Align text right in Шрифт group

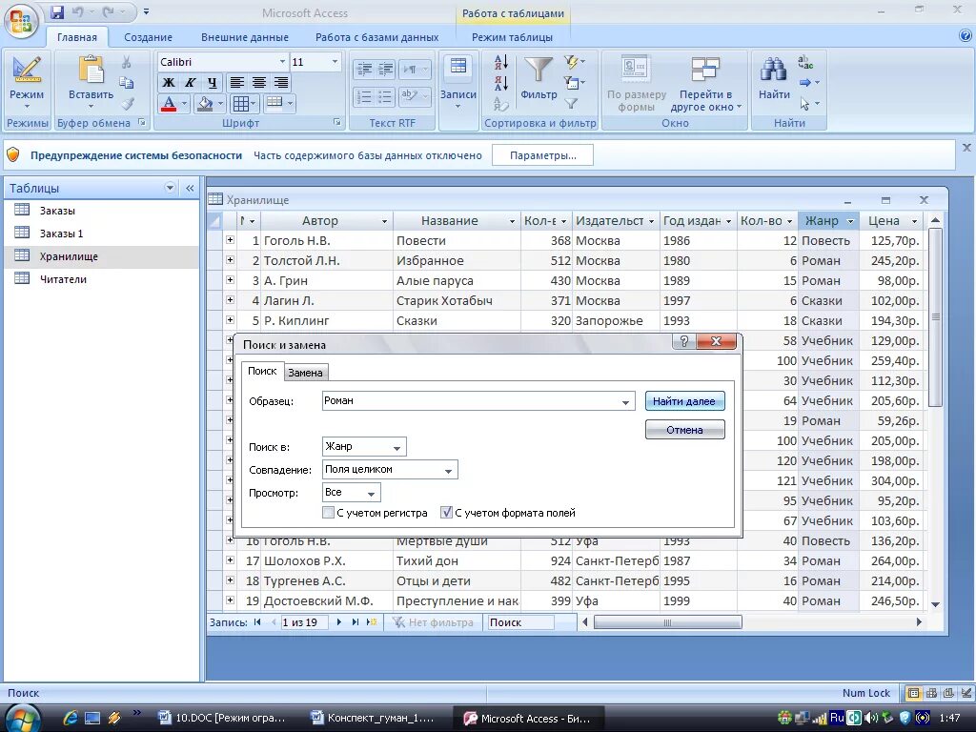pyautogui.click(x=281, y=82)
